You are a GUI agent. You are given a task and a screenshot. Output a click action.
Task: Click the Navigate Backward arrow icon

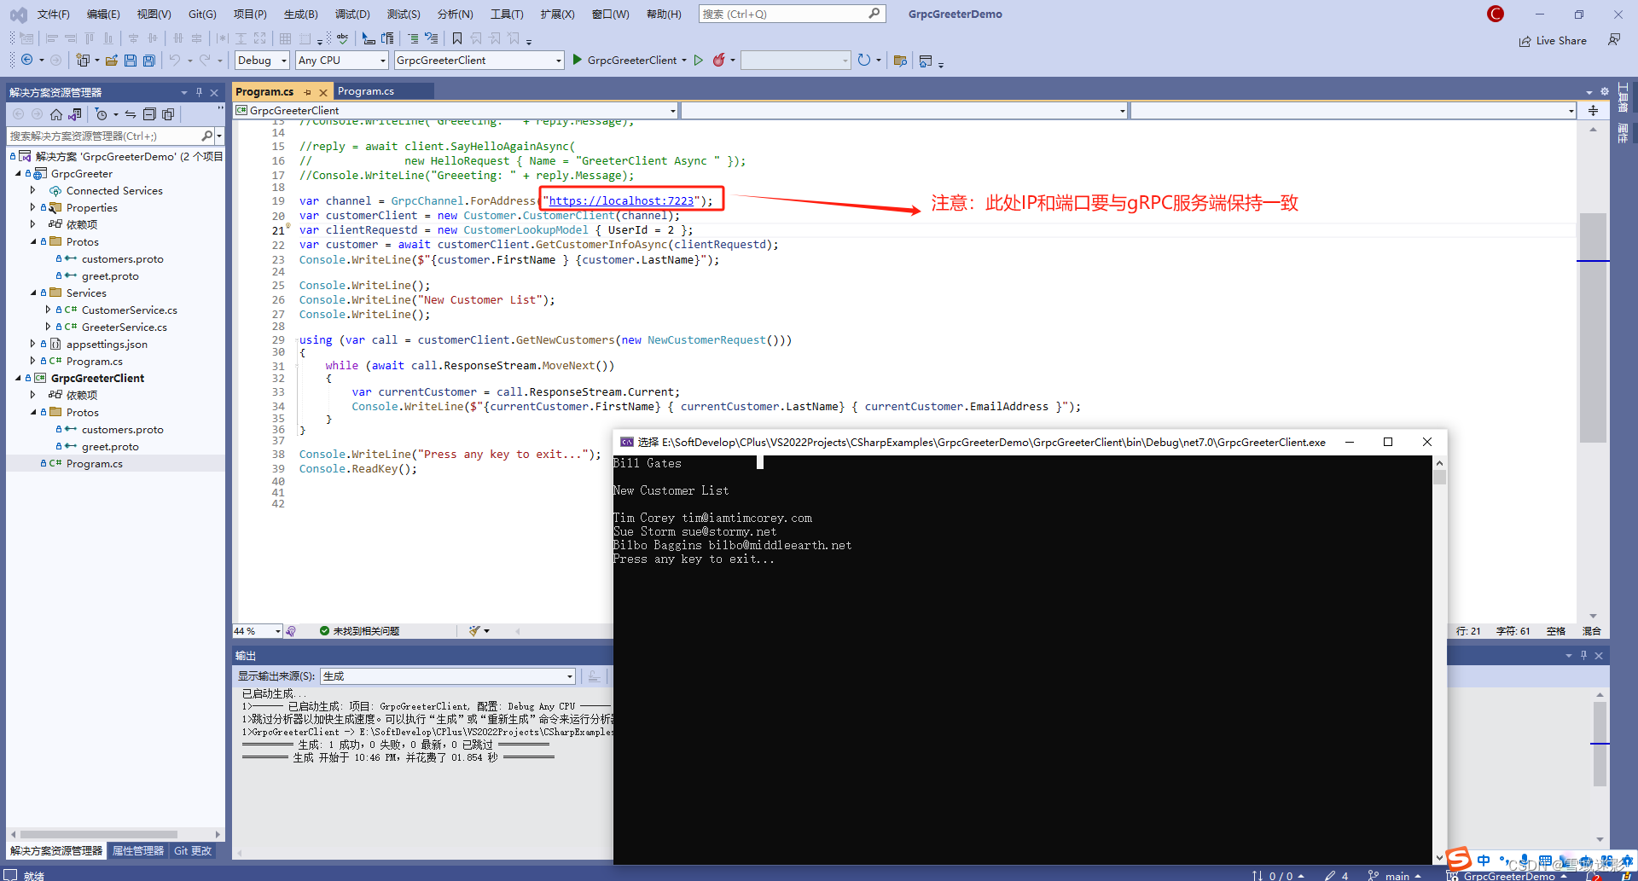tap(27, 60)
